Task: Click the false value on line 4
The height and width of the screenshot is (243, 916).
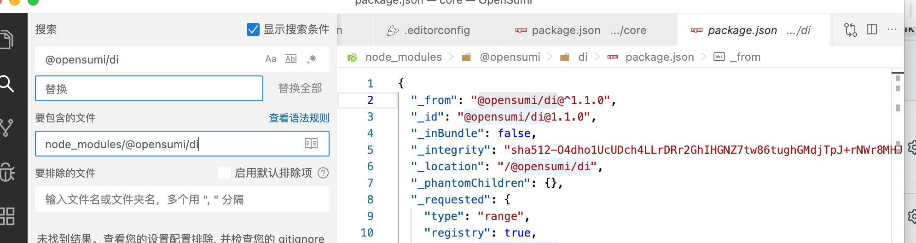Action: click(x=514, y=133)
